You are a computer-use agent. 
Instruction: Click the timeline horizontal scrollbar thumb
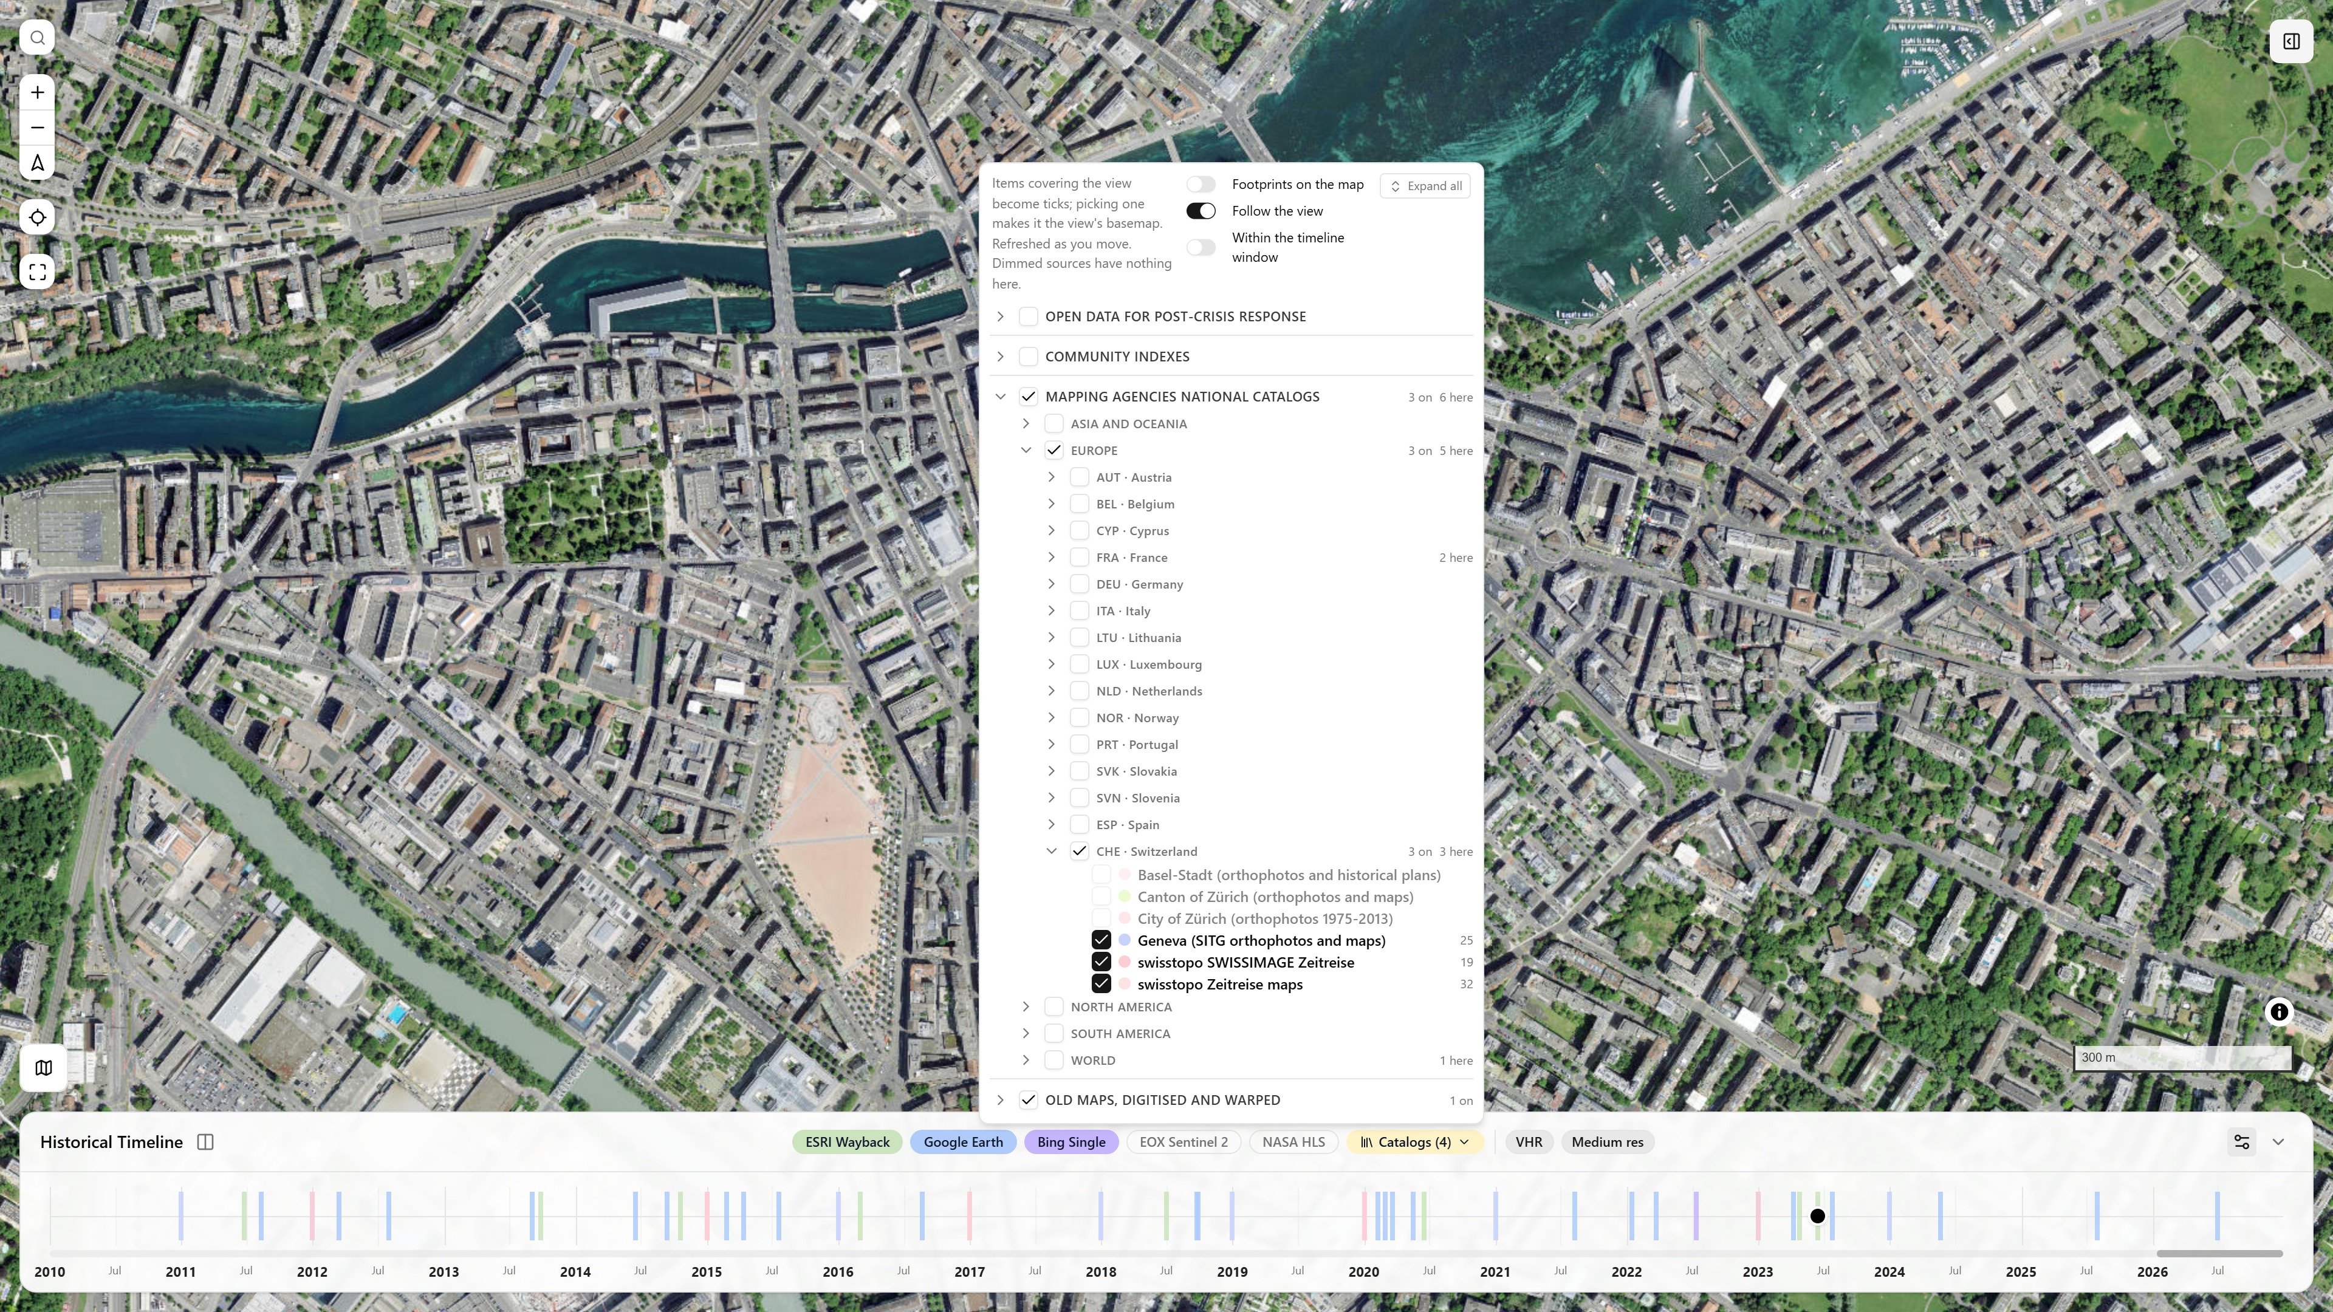click(2219, 1254)
